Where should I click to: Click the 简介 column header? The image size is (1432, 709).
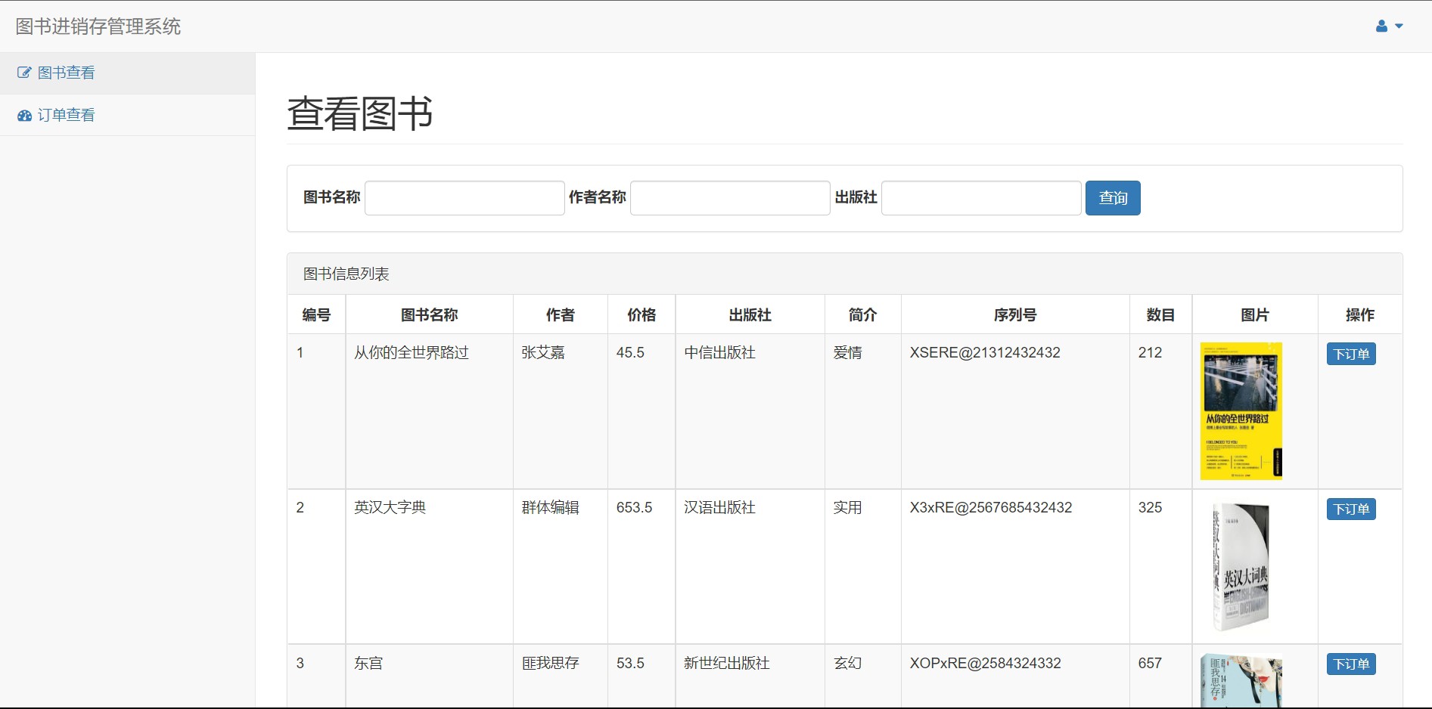[862, 314]
